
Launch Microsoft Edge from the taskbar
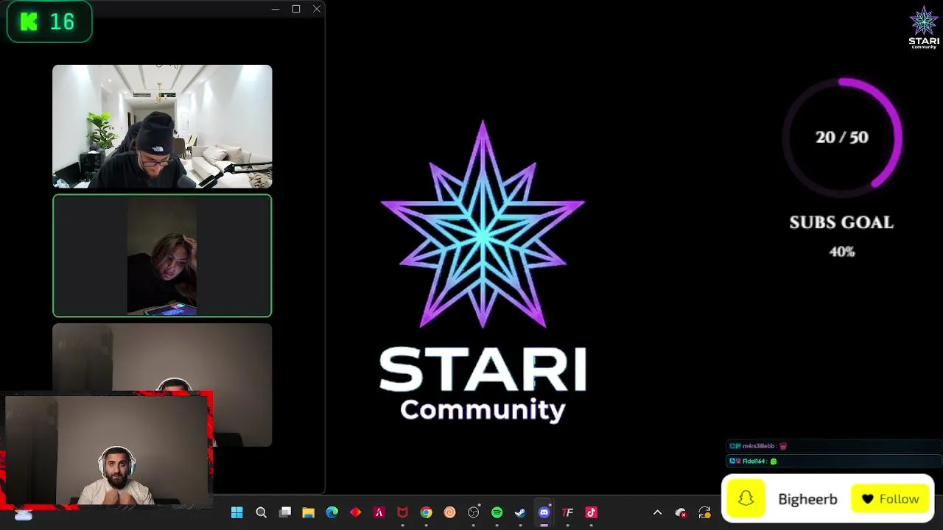point(332,512)
